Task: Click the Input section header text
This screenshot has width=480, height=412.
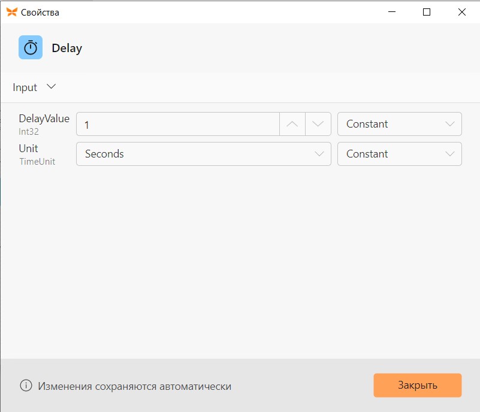Action: 25,87
